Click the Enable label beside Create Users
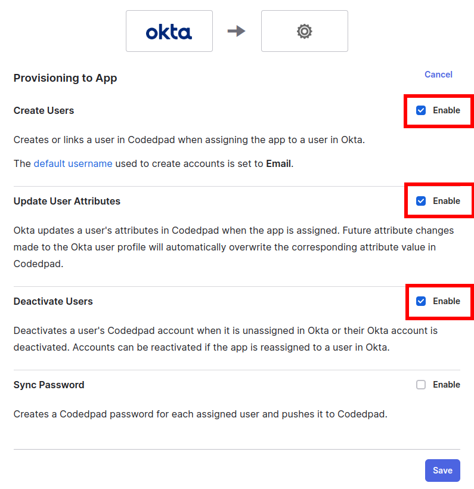This screenshot has height=489, width=474. (447, 110)
